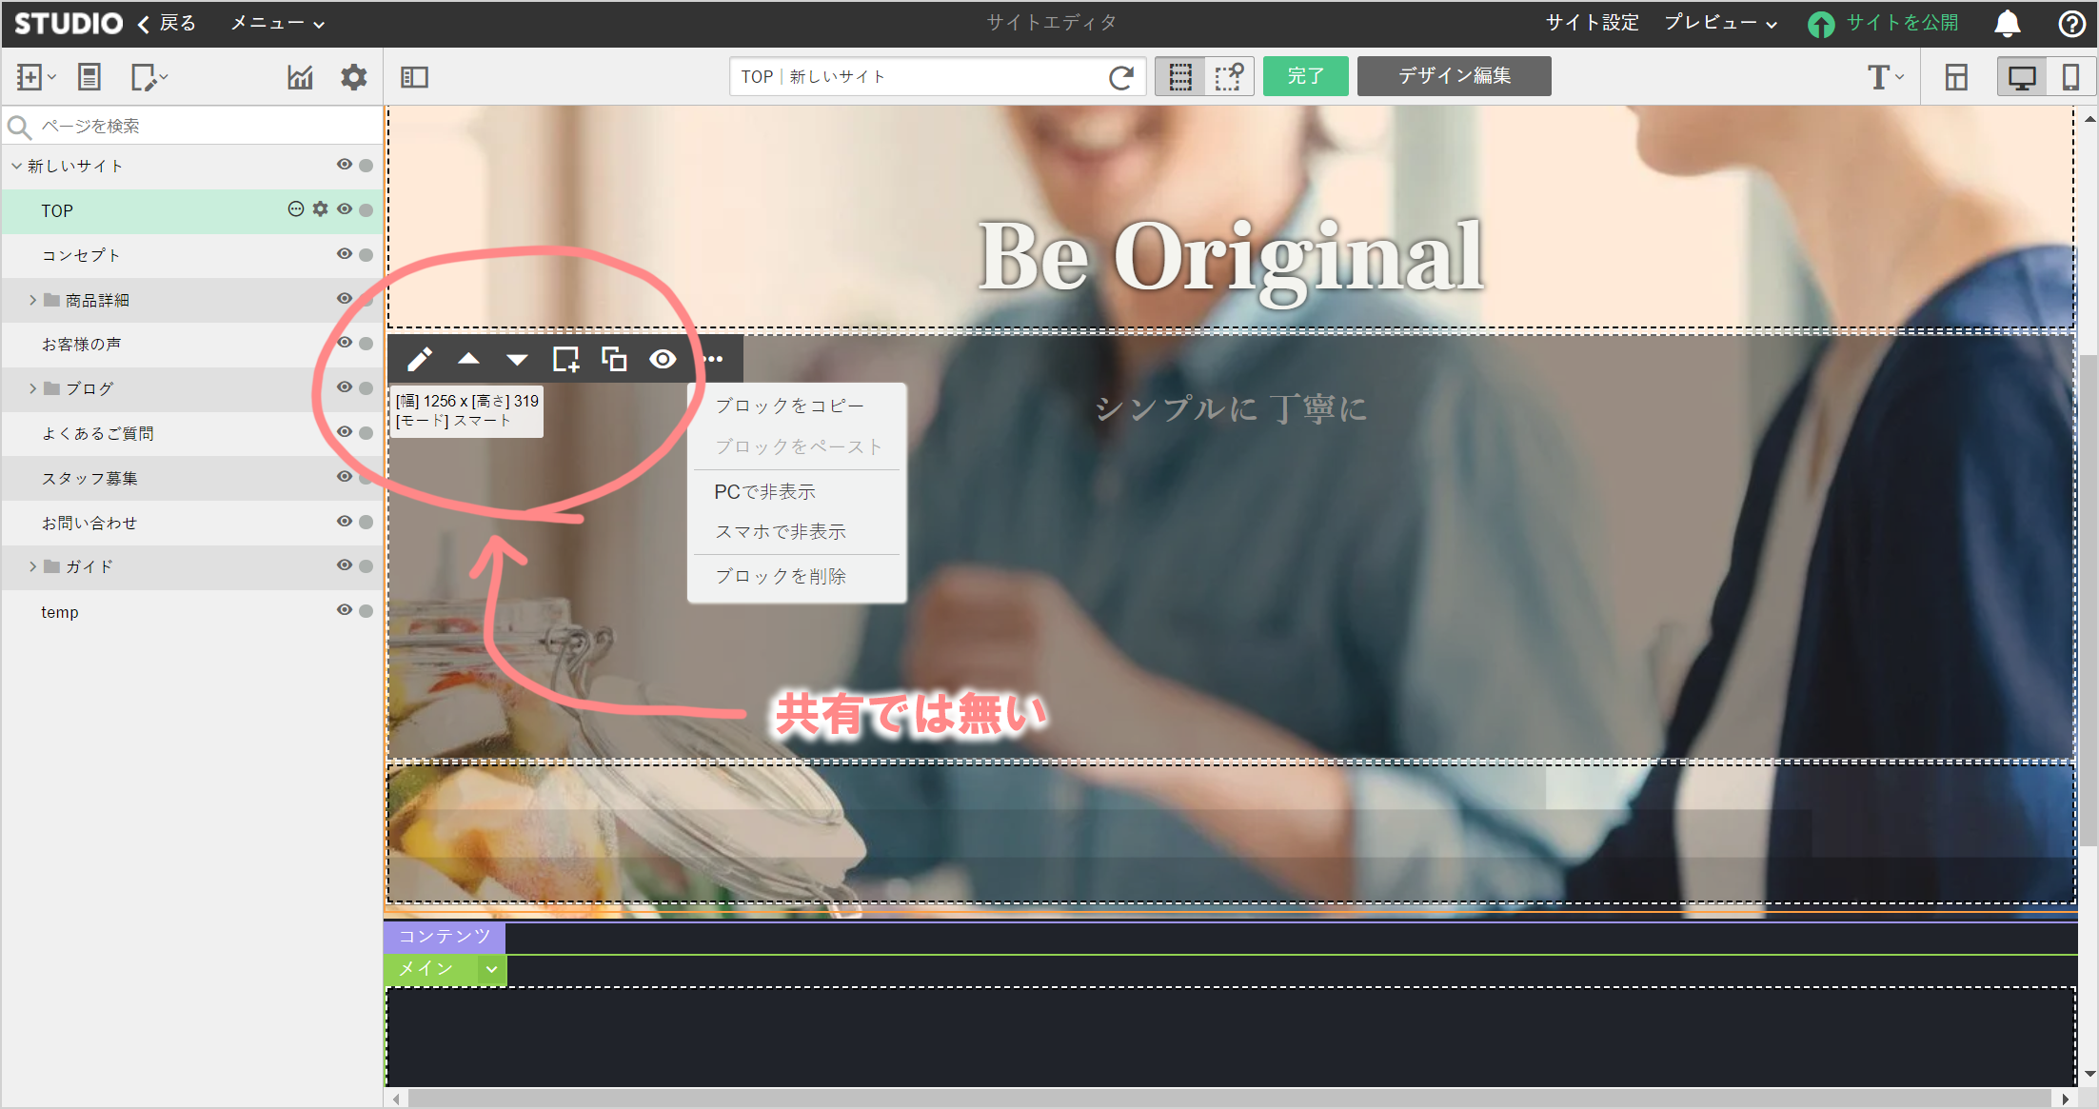2099x1109 pixels.
Task: Click the green 完了 button
Action: [1305, 76]
